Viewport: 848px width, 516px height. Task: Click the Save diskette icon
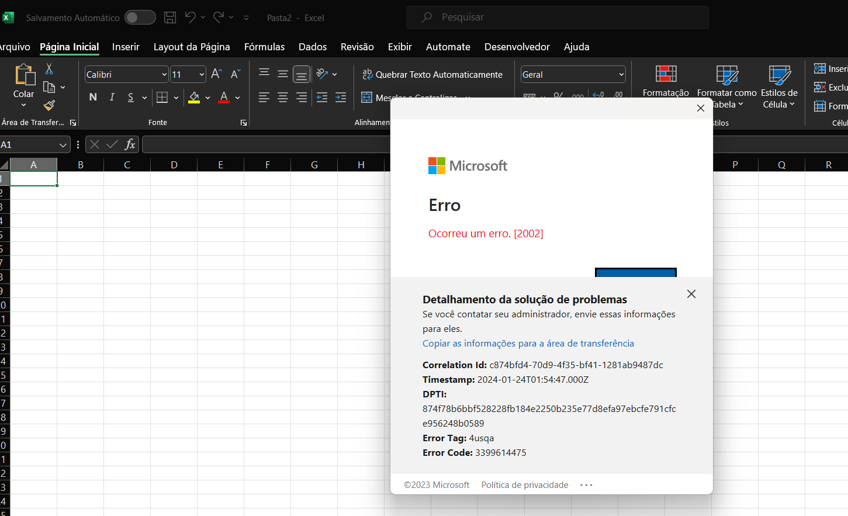pyautogui.click(x=170, y=18)
